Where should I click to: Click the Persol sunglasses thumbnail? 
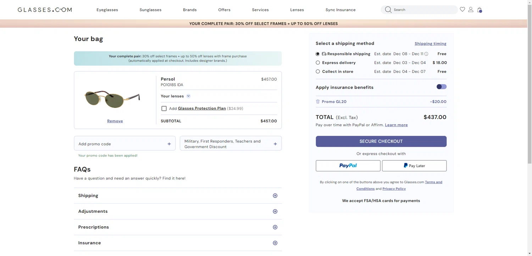point(112,98)
